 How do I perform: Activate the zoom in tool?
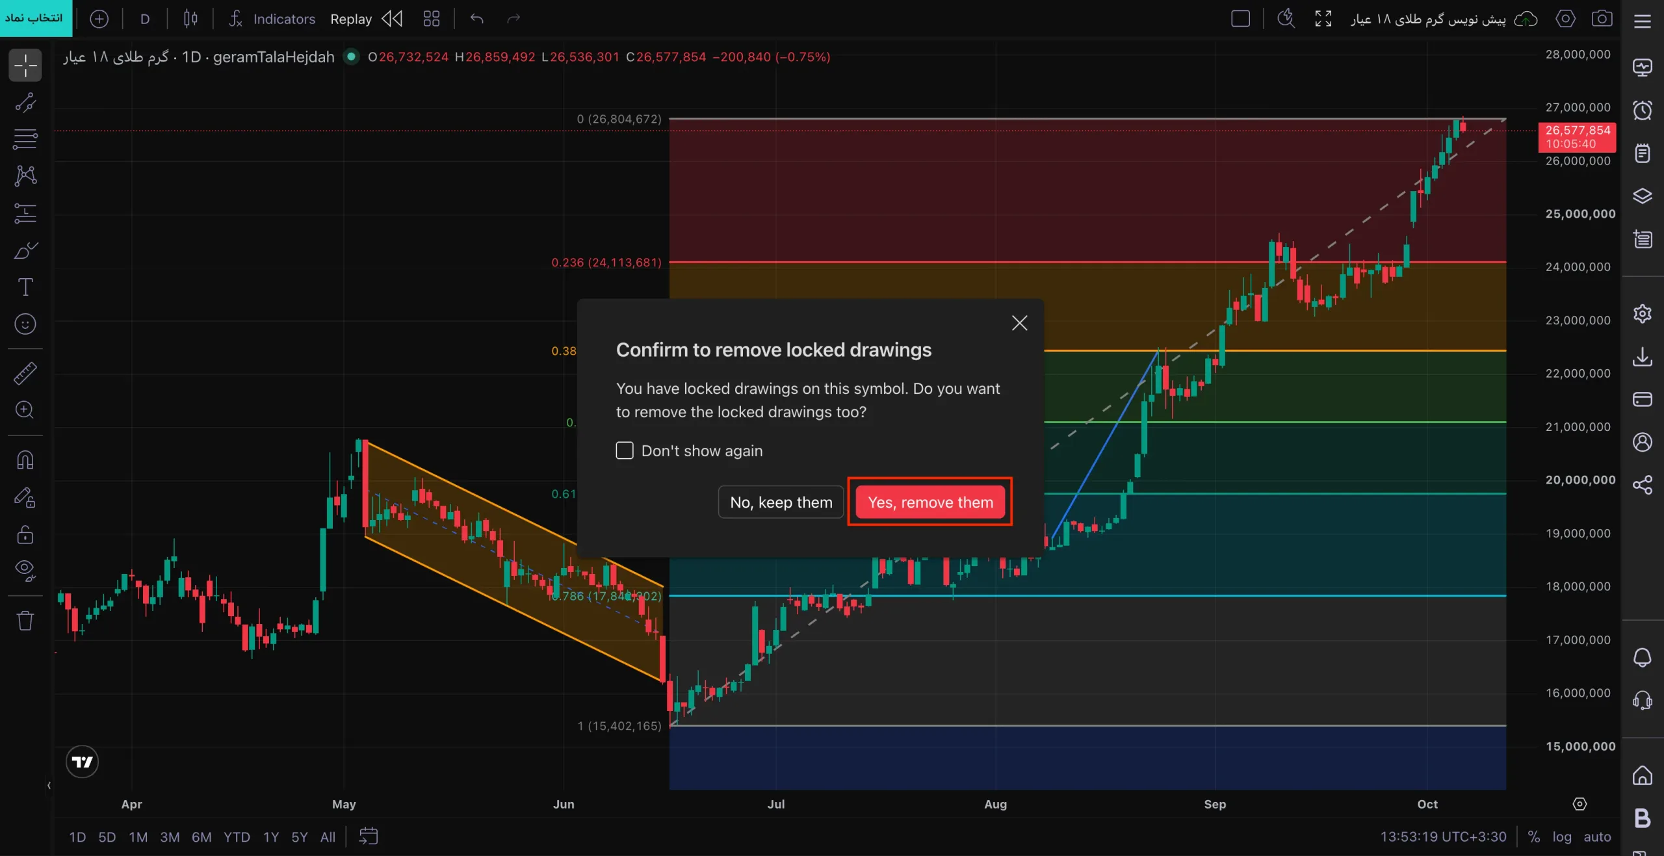(x=25, y=410)
